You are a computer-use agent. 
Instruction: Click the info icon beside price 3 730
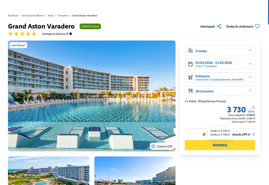point(254,107)
